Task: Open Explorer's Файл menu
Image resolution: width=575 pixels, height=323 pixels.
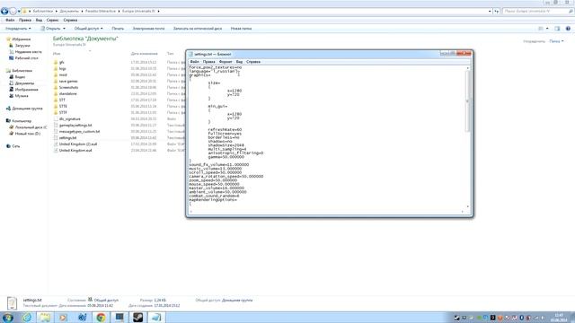Action: point(10,20)
